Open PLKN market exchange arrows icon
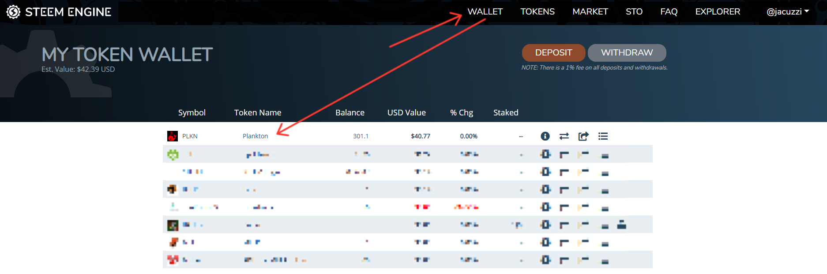Viewport: 827px width, 274px height. [564, 136]
